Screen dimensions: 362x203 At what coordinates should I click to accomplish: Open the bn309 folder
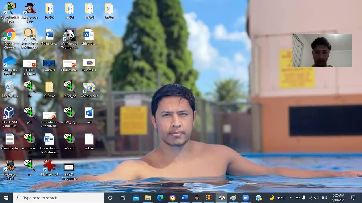pyautogui.click(x=49, y=11)
